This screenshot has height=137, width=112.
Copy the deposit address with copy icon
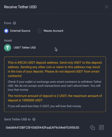(93, 128)
